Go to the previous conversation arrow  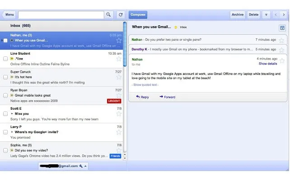tap(276, 14)
